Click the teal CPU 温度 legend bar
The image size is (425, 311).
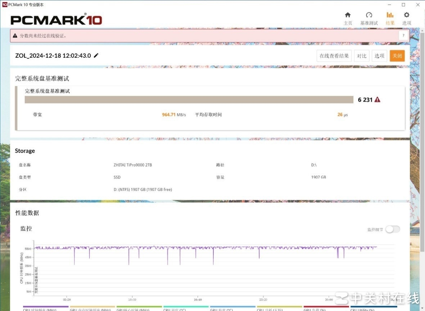tap(186, 307)
